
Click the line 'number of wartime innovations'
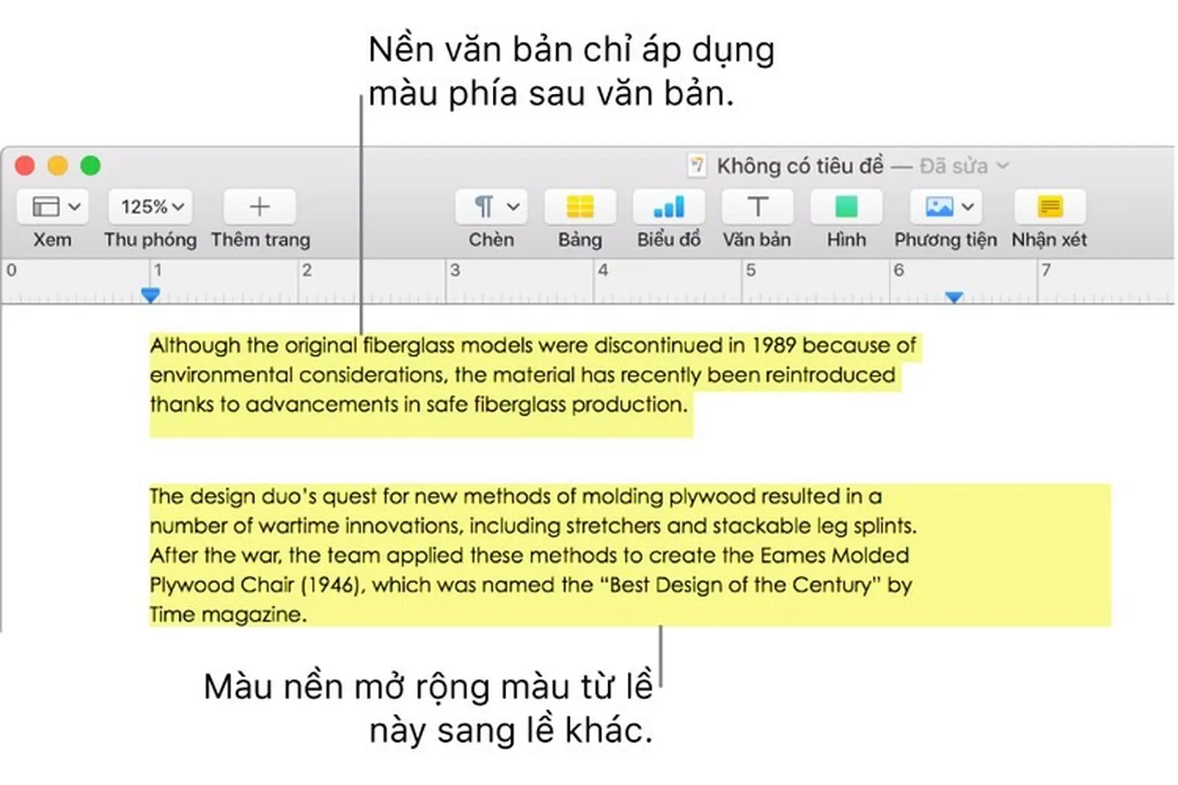click(x=533, y=526)
